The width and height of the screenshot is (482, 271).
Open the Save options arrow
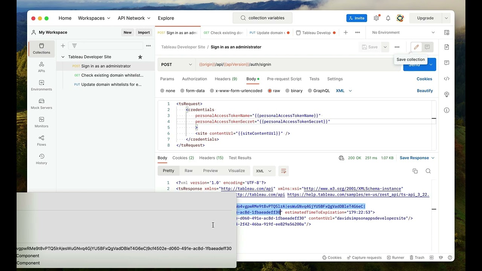coord(385,47)
